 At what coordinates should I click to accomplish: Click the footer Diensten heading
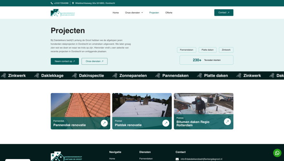click(145, 152)
